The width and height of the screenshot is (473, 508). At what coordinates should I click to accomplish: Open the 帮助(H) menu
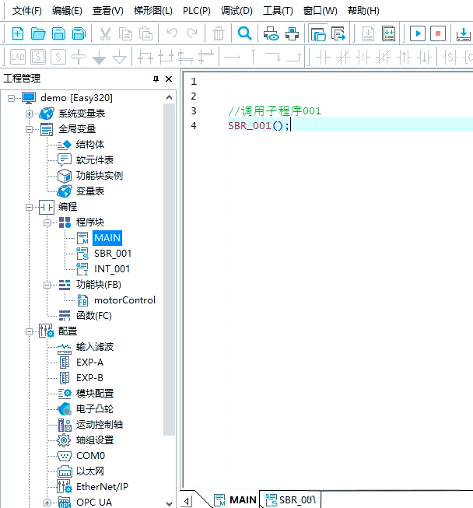363,11
